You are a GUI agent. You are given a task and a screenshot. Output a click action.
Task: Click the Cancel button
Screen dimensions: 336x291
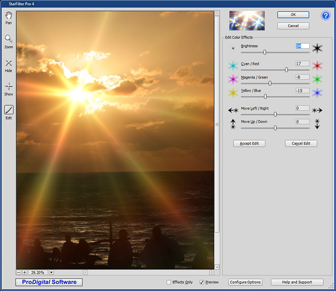point(293,26)
